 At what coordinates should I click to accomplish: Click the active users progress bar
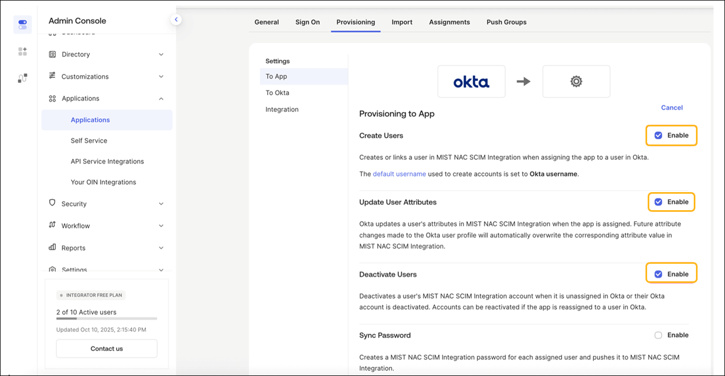coord(106,318)
